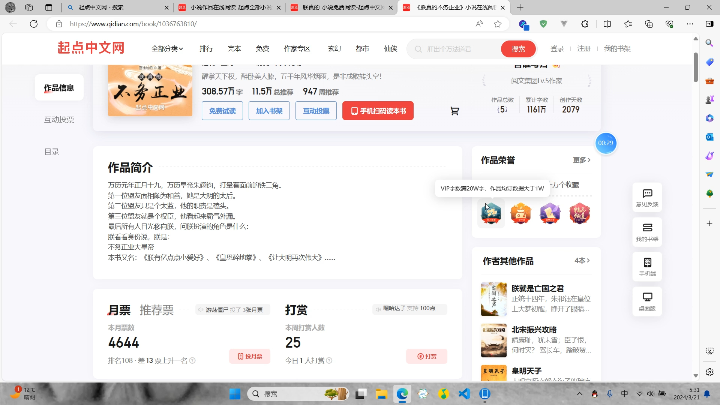
Task: Click 互动投票 button near cover
Action: (316, 111)
